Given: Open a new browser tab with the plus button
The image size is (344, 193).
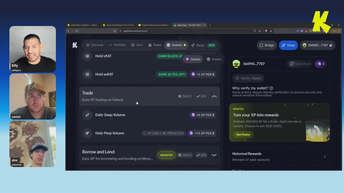Looking at the screenshot, I should (210, 25).
